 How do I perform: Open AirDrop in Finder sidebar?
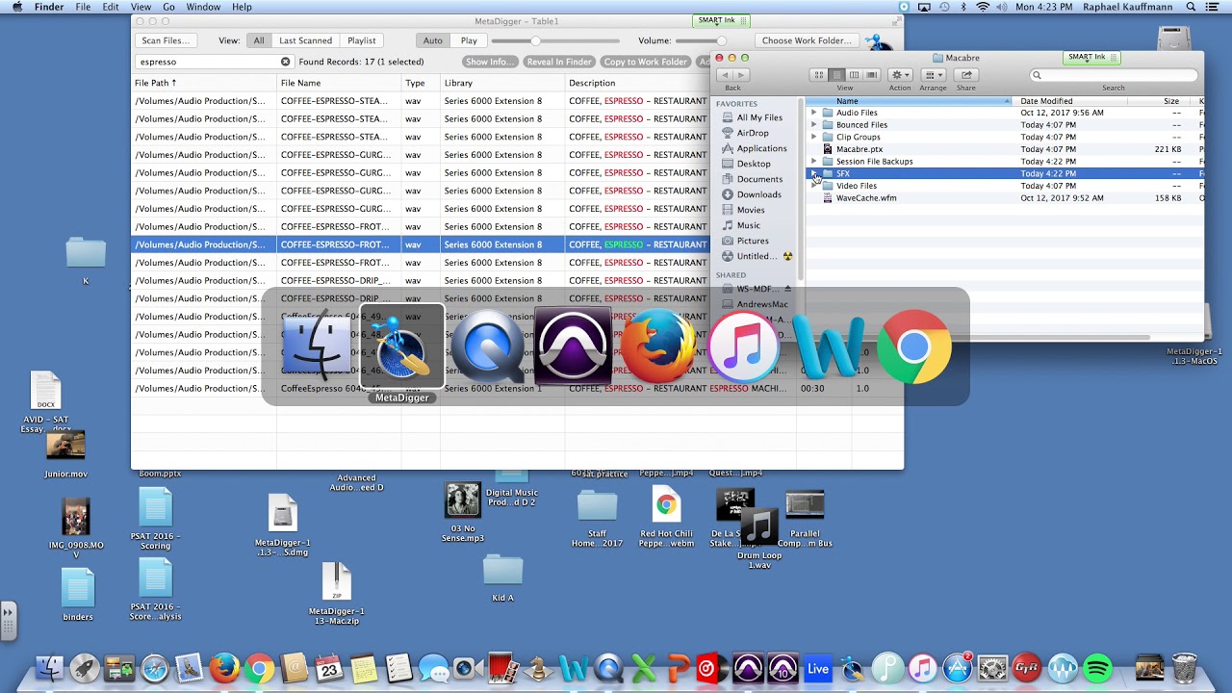coord(752,133)
